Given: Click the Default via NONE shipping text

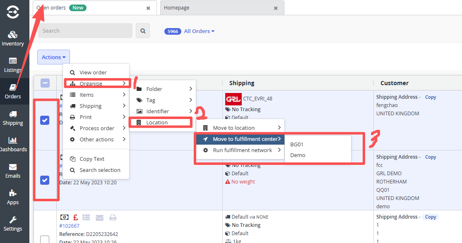Looking at the screenshot, I should pyautogui.click(x=247, y=217).
